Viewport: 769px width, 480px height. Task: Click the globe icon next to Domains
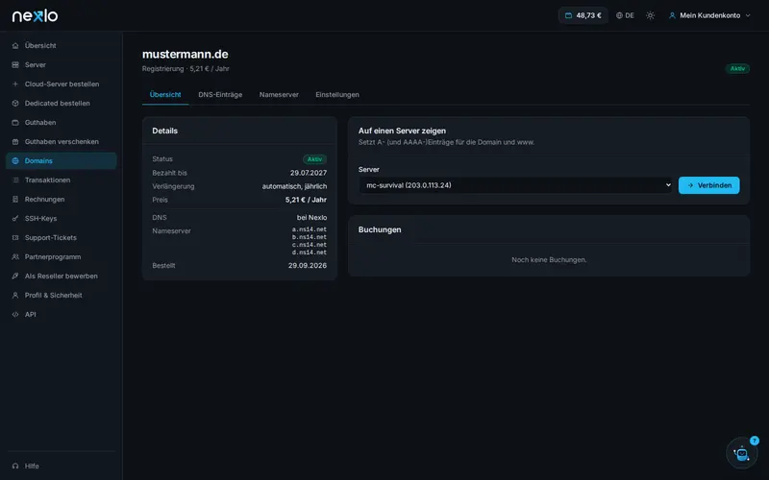click(15, 160)
